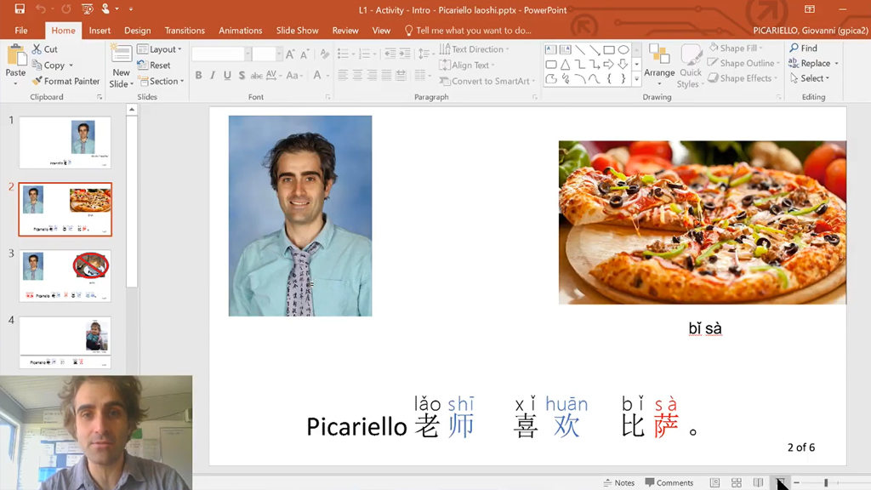Switch to the Slide Show tab
The width and height of the screenshot is (871, 490).
297,31
